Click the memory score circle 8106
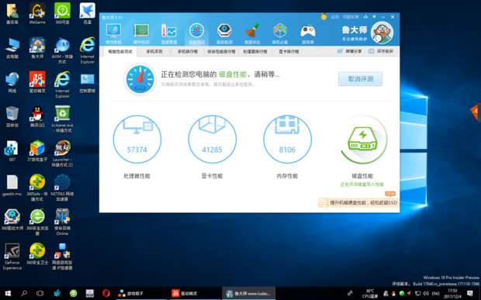The height and width of the screenshot is (300, 481). pyautogui.click(x=287, y=139)
